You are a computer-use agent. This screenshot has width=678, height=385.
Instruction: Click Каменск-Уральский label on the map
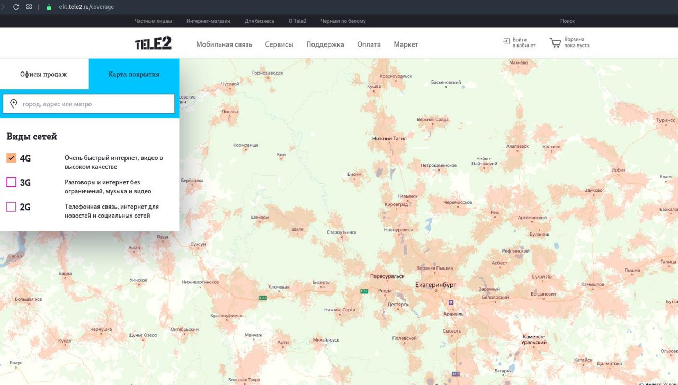(534, 339)
